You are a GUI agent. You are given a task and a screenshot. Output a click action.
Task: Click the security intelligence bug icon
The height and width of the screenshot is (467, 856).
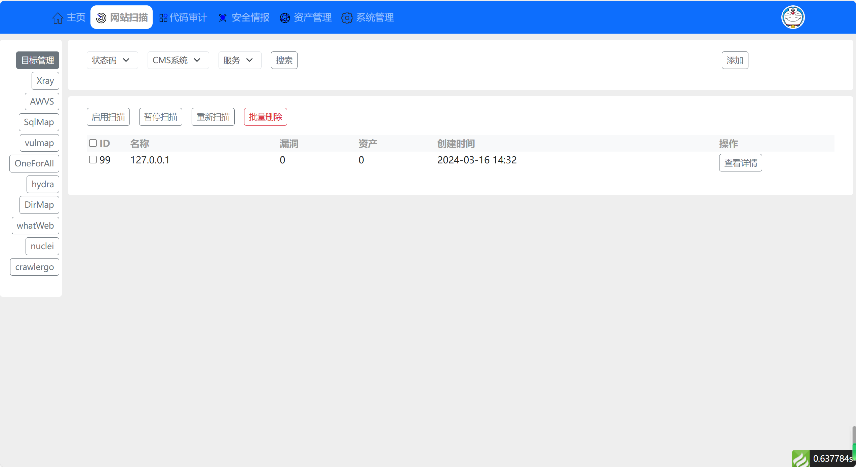click(223, 18)
